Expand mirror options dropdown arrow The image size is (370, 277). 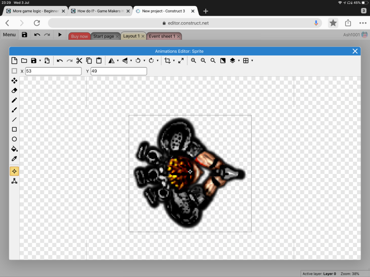118,61
